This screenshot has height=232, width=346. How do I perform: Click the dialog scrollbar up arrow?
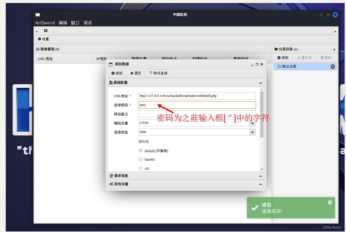[x=262, y=89]
